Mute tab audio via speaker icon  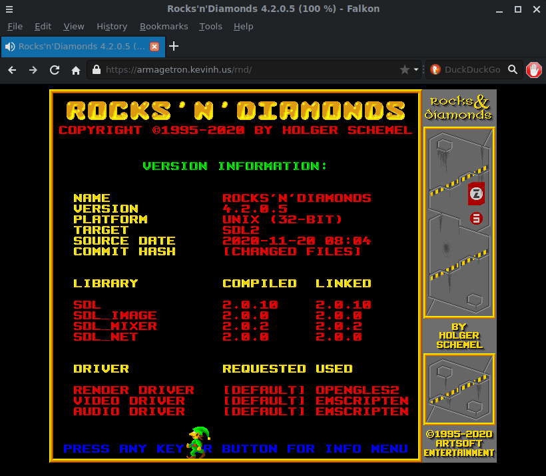(x=10, y=47)
